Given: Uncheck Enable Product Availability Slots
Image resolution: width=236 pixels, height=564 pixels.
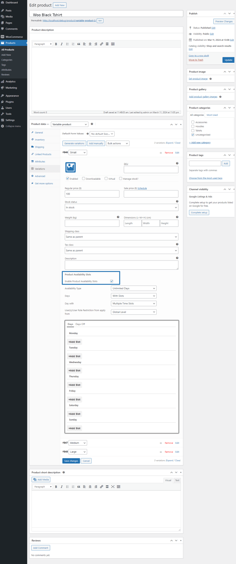Looking at the screenshot, I should tap(112, 281).
